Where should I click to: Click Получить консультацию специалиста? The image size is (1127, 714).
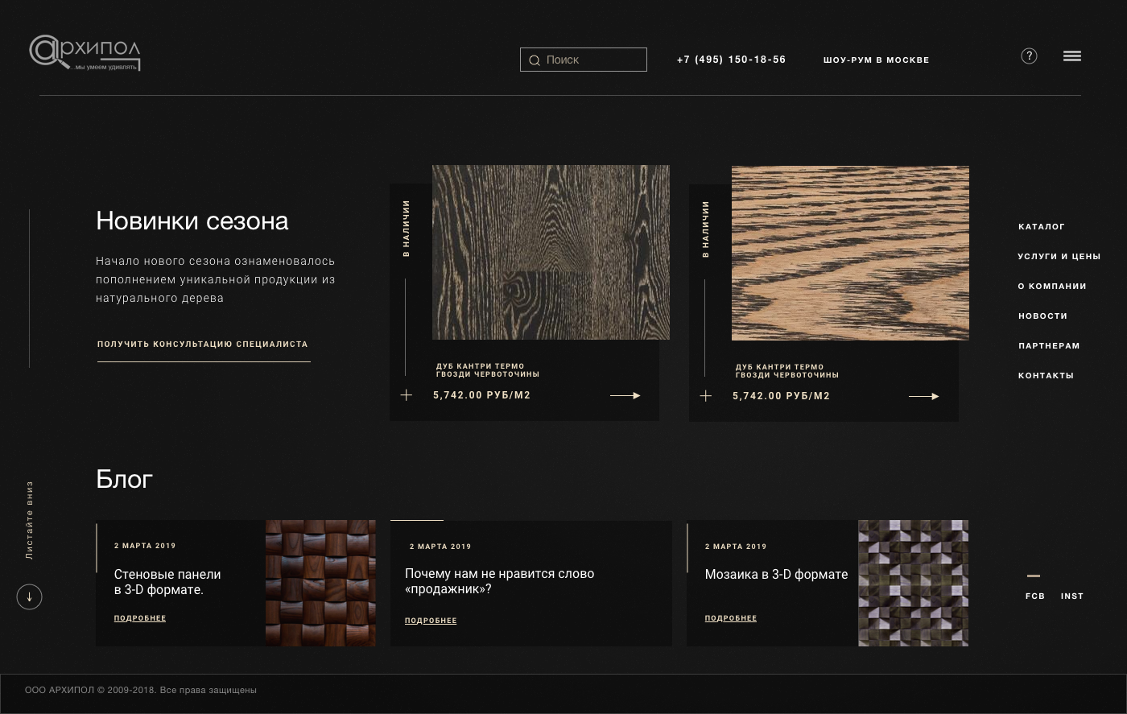(203, 345)
